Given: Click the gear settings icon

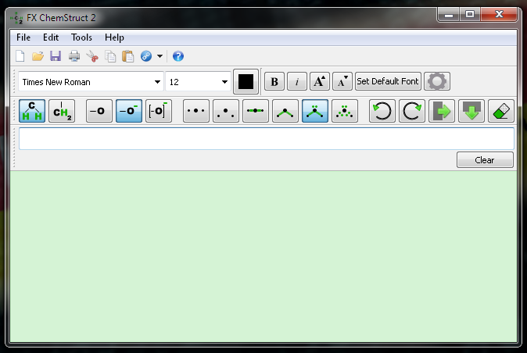Looking at the screenshot, I should 437,81.
